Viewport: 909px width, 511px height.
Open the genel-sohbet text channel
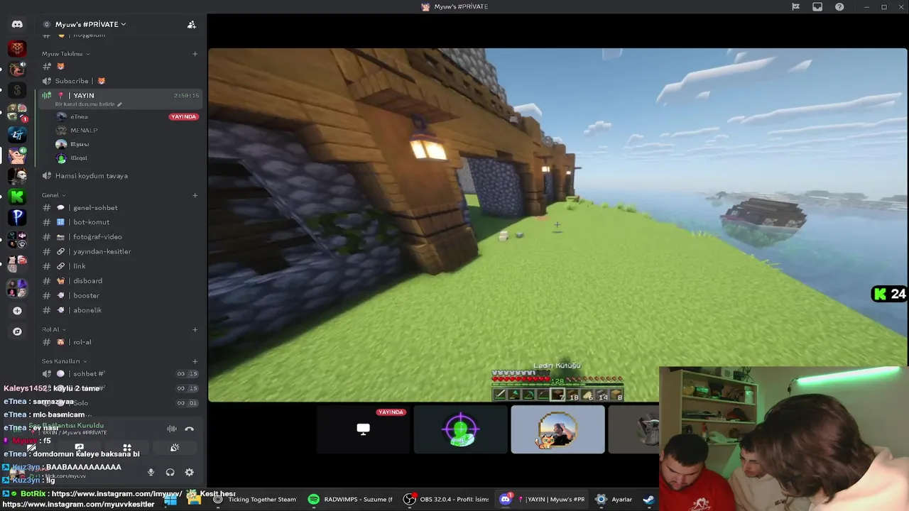(x=120, y=208)
